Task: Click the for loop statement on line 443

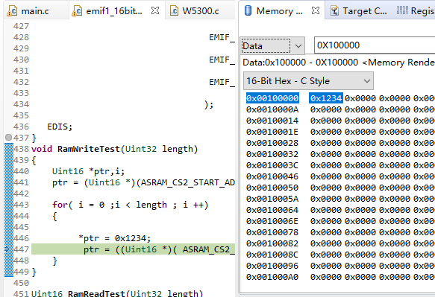Action: (x=130, y=205)
